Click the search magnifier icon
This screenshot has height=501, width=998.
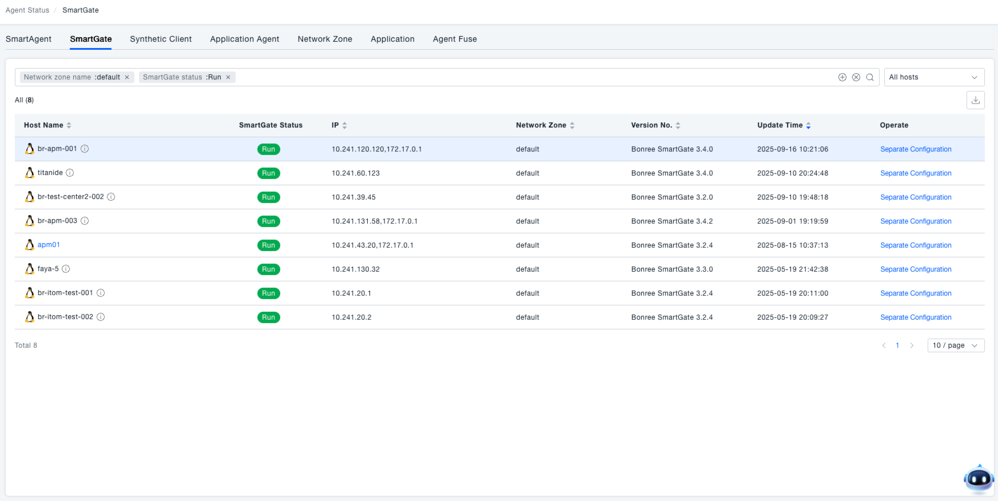[x=869, y=77]
